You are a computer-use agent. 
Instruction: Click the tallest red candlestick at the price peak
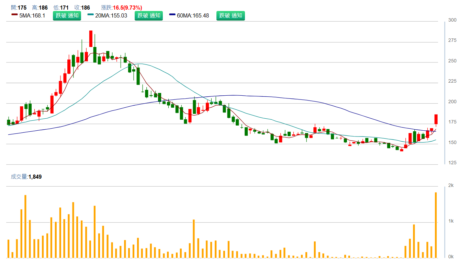click(x=91, y=38)
